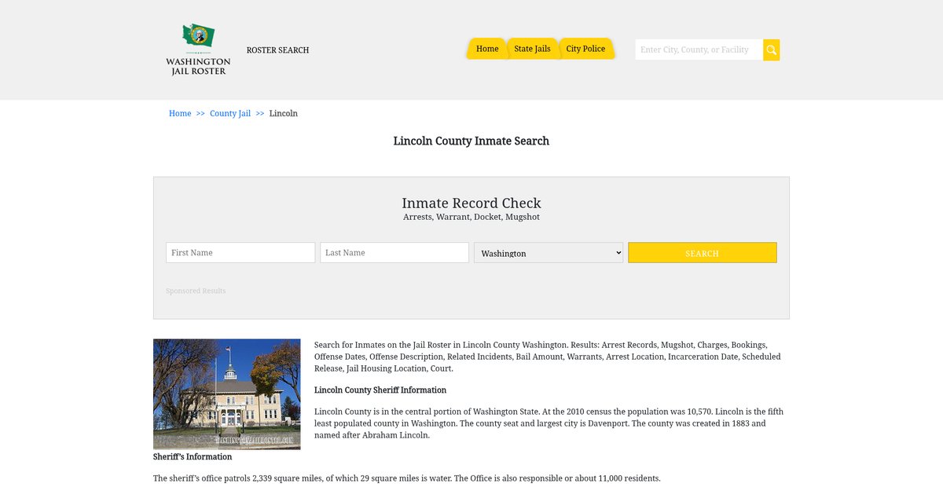The width and height of the screenshot is (943, 487).
Task: Expand the Washington state dropdown
Action: click(x=549, y=253)
